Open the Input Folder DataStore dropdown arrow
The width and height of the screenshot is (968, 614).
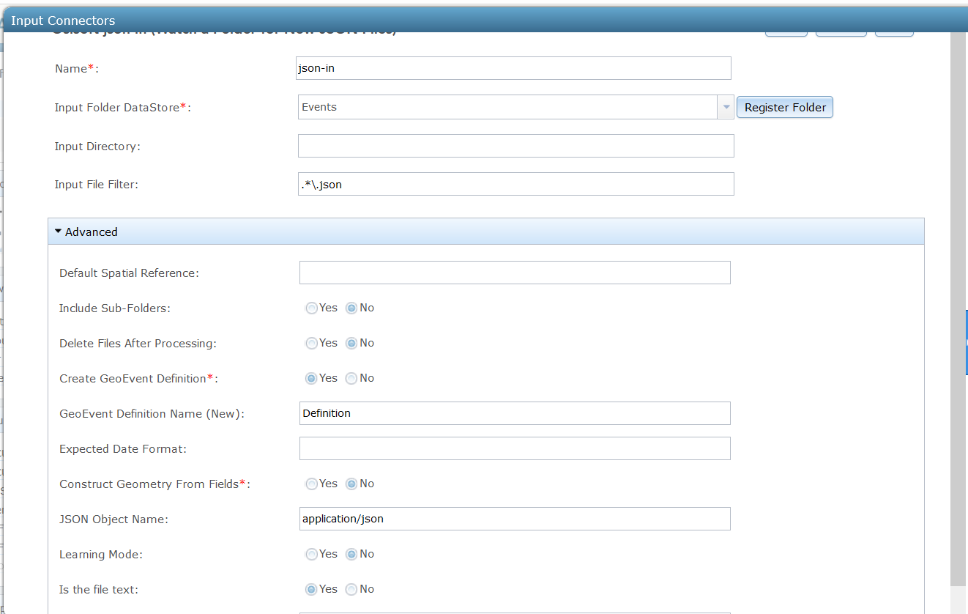(x=726, y=107)
